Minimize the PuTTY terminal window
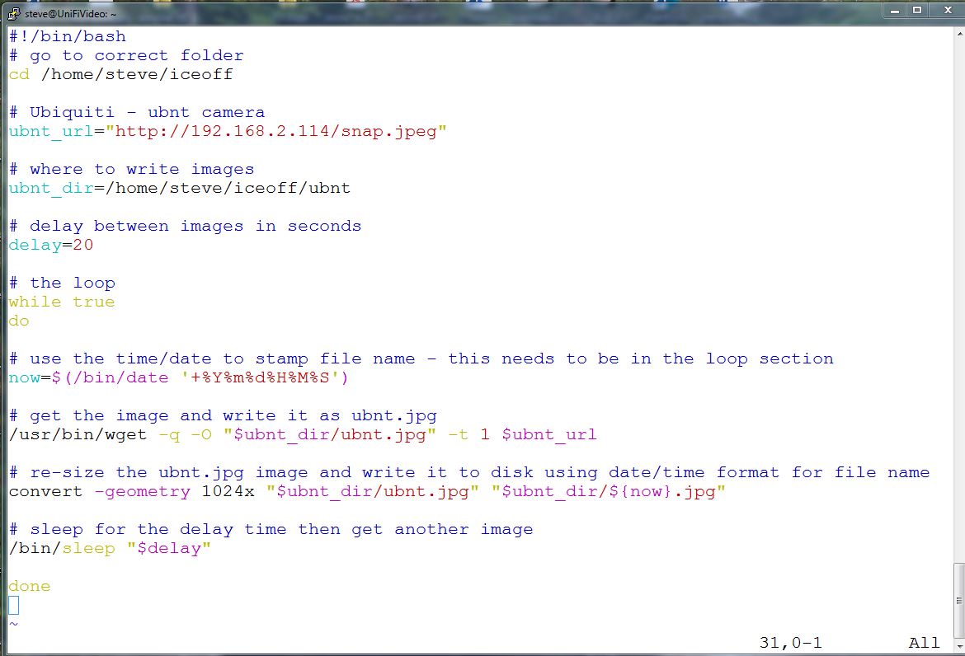The height and width of the screenshot is (656, 965). coord(893,10)
